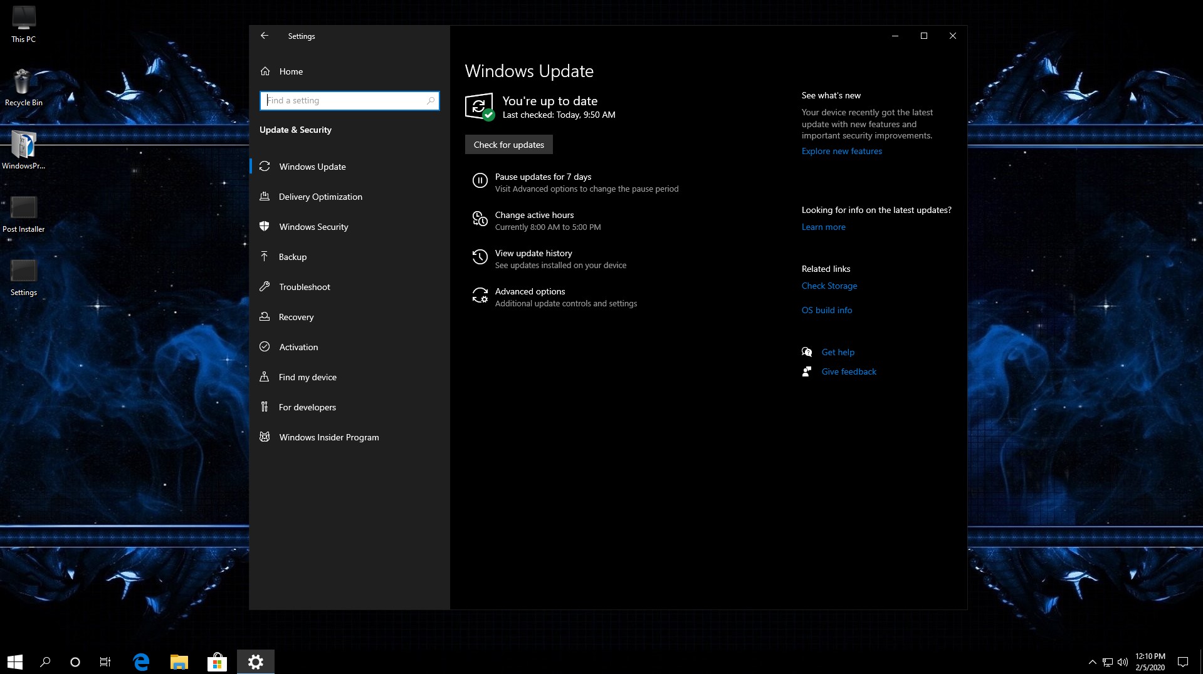
Task: Click the update status icon with green check
Action: 480,106
